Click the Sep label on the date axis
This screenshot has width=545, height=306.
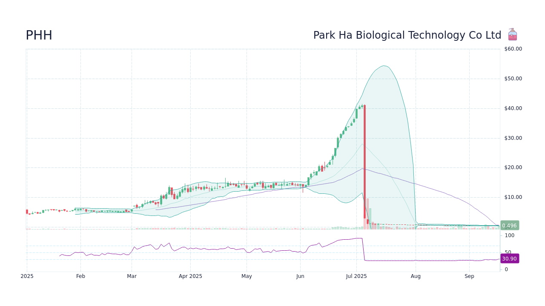pos(469,276)
